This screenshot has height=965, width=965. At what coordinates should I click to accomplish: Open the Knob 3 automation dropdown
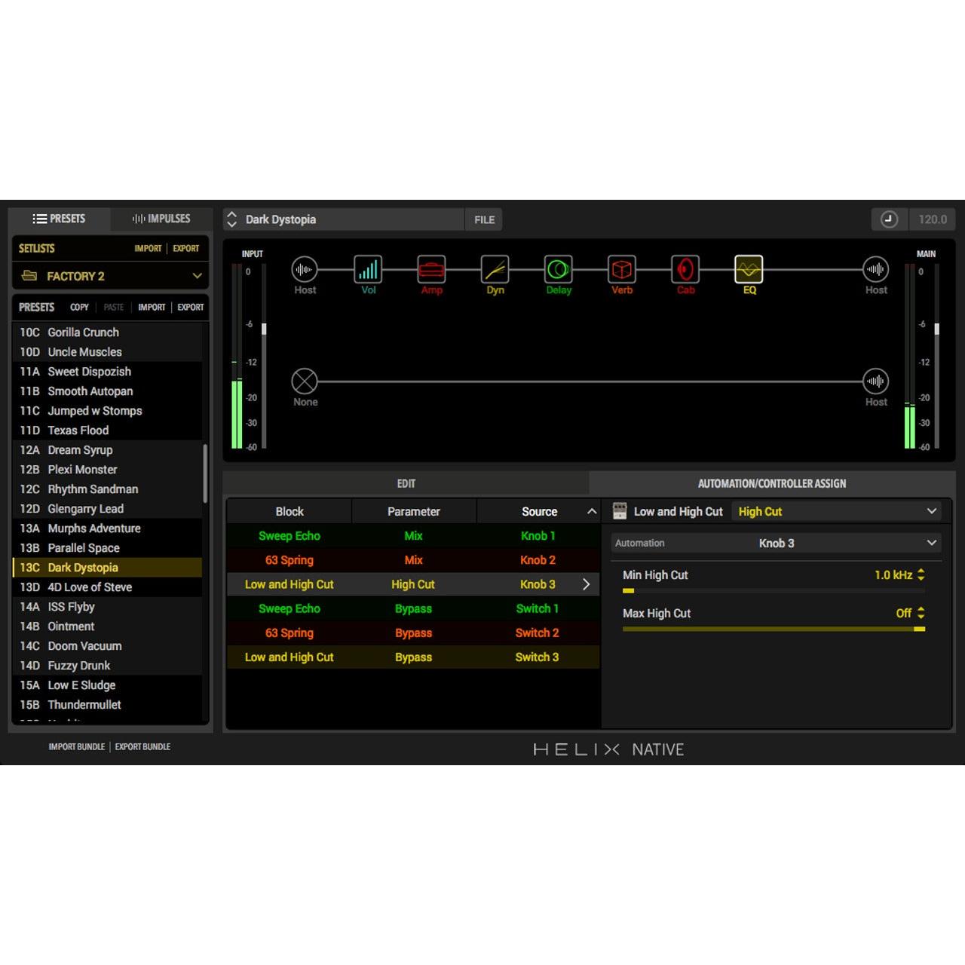coord(775,542)
